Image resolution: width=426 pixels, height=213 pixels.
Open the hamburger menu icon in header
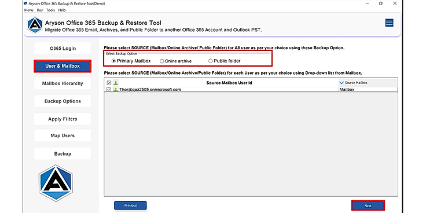pos(389,23)
